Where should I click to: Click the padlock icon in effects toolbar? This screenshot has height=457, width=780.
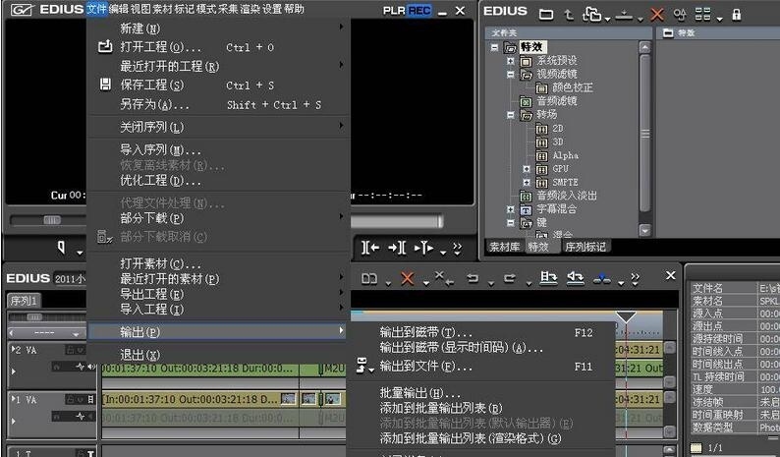tap(737, 15)
